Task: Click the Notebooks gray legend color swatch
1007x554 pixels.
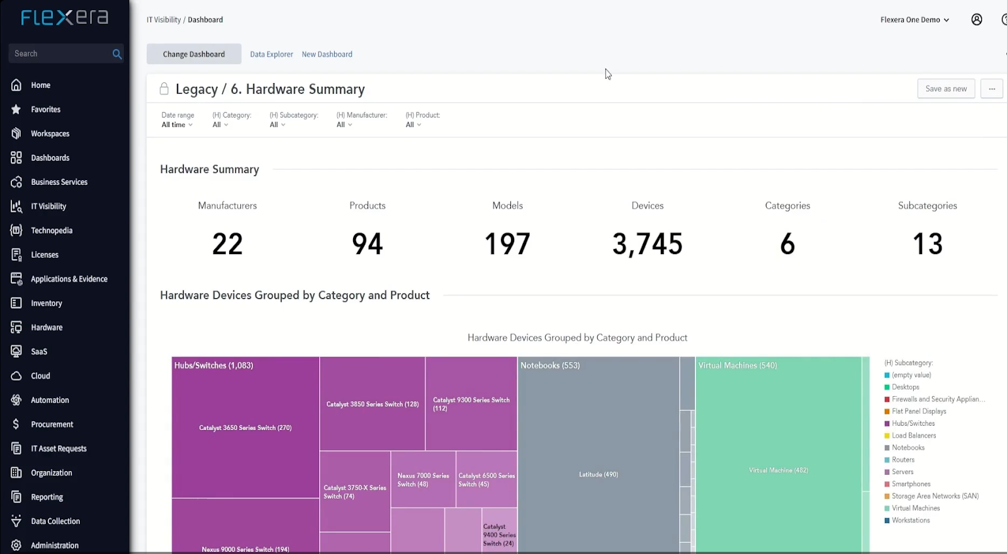Action: (x=887, y=448)
